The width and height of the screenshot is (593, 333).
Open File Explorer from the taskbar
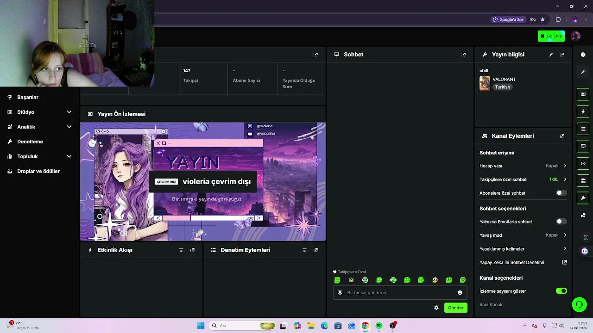click(x=310, y=326)
